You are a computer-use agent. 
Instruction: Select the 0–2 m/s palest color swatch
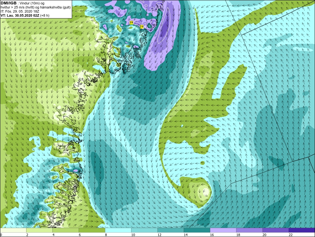(13, 230)
